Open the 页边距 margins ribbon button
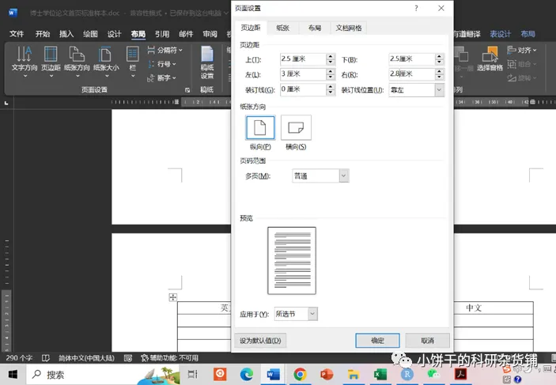The image size is (556, 385). [x=51, y=62]
